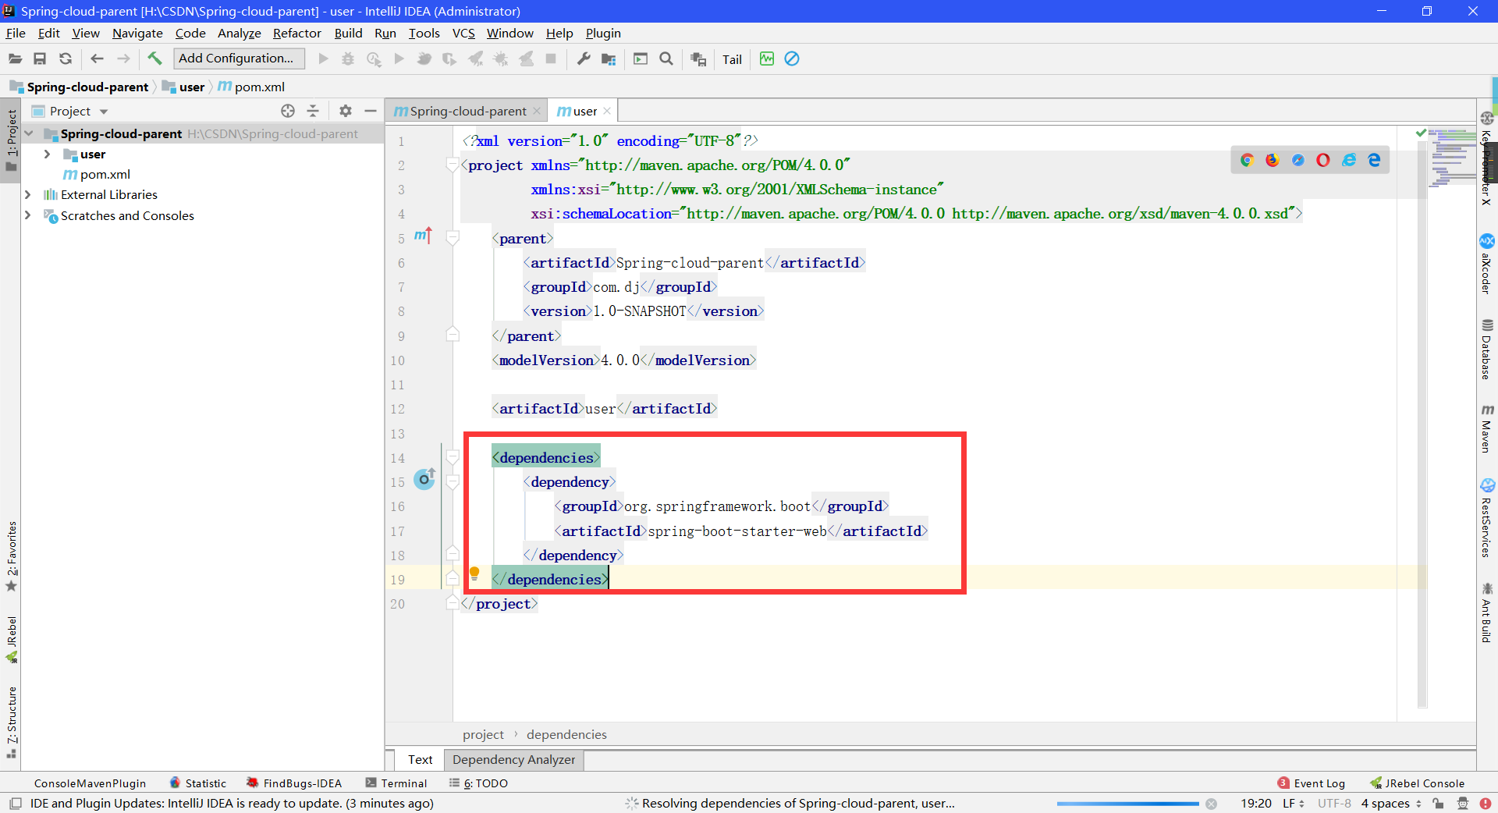Expand Scratches and Consoles node

click(x=28, y=215)
